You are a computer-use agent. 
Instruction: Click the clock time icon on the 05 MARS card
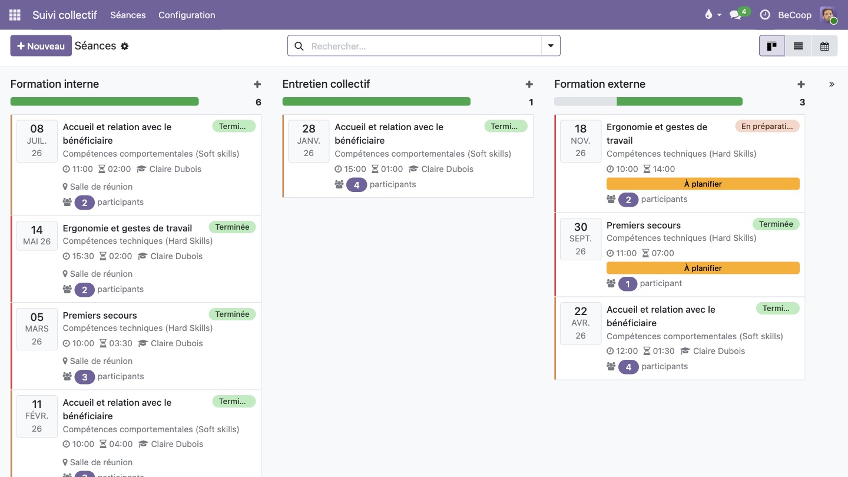[67, 343]
